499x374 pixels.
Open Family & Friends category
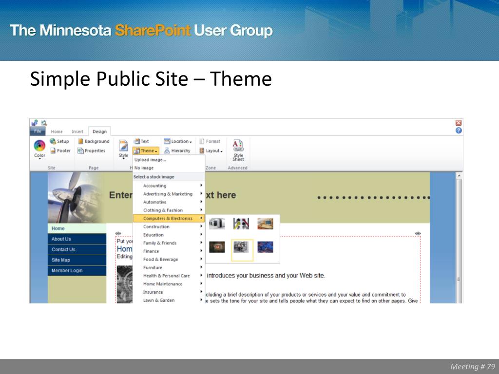click(169, 243)
